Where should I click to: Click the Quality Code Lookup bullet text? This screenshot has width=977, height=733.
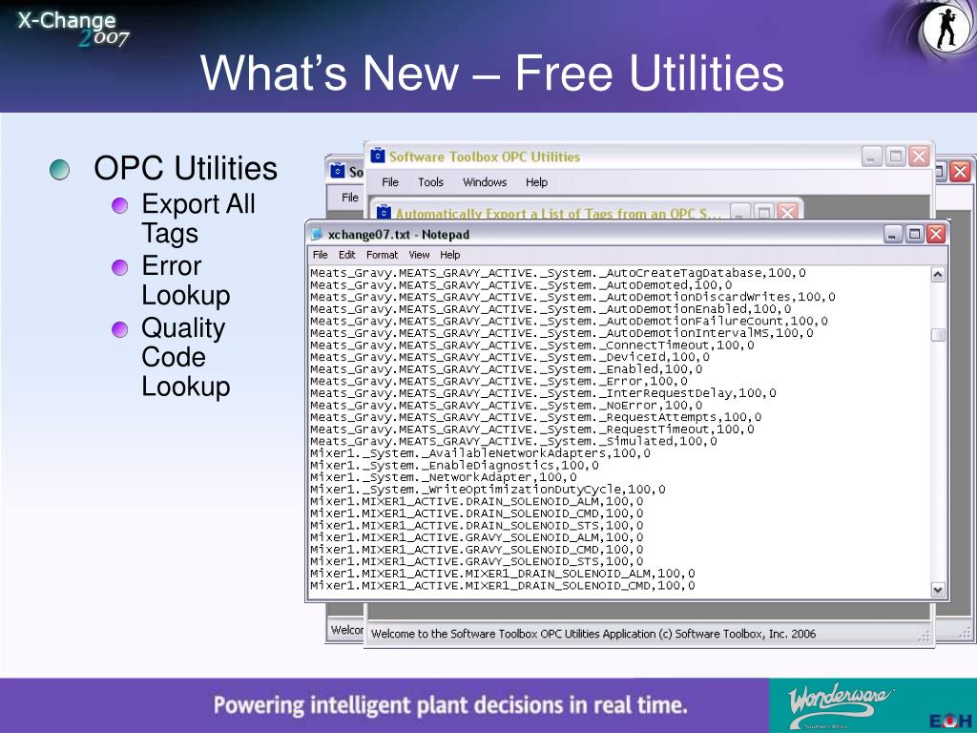(186, 357)
